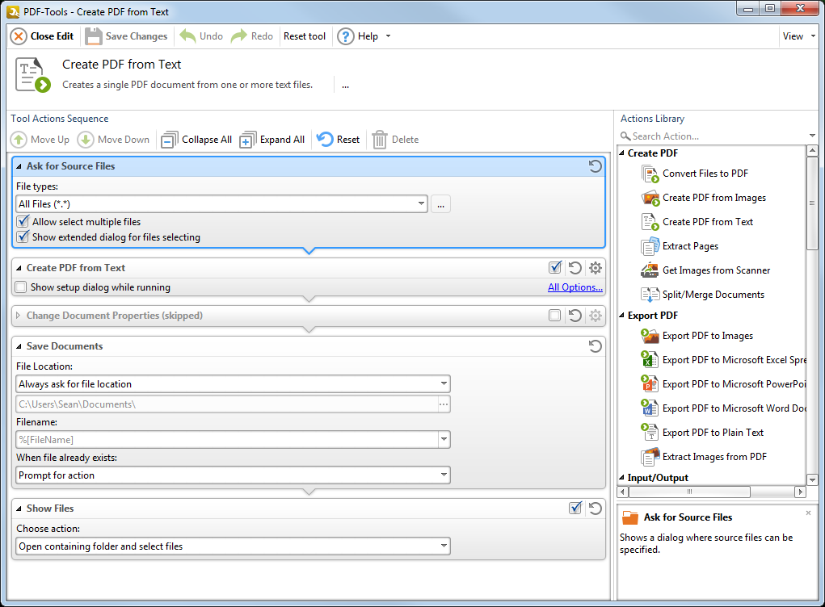825x607 pixels.
Task: Edit tool description ellipsis button
Action: point(345,86)
